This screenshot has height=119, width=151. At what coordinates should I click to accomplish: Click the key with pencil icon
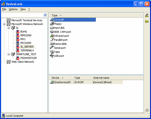(147, 16)
